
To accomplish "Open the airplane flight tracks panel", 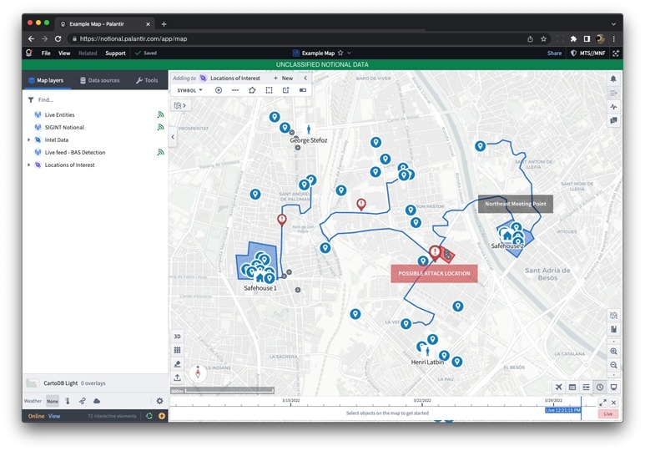I will (558, 387).
